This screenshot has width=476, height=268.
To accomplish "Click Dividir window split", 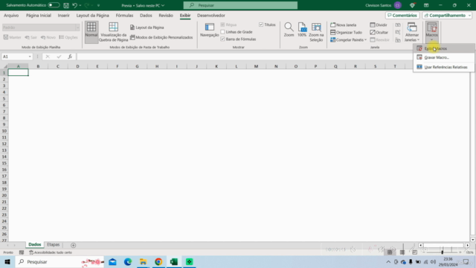I will coord(379,25).
